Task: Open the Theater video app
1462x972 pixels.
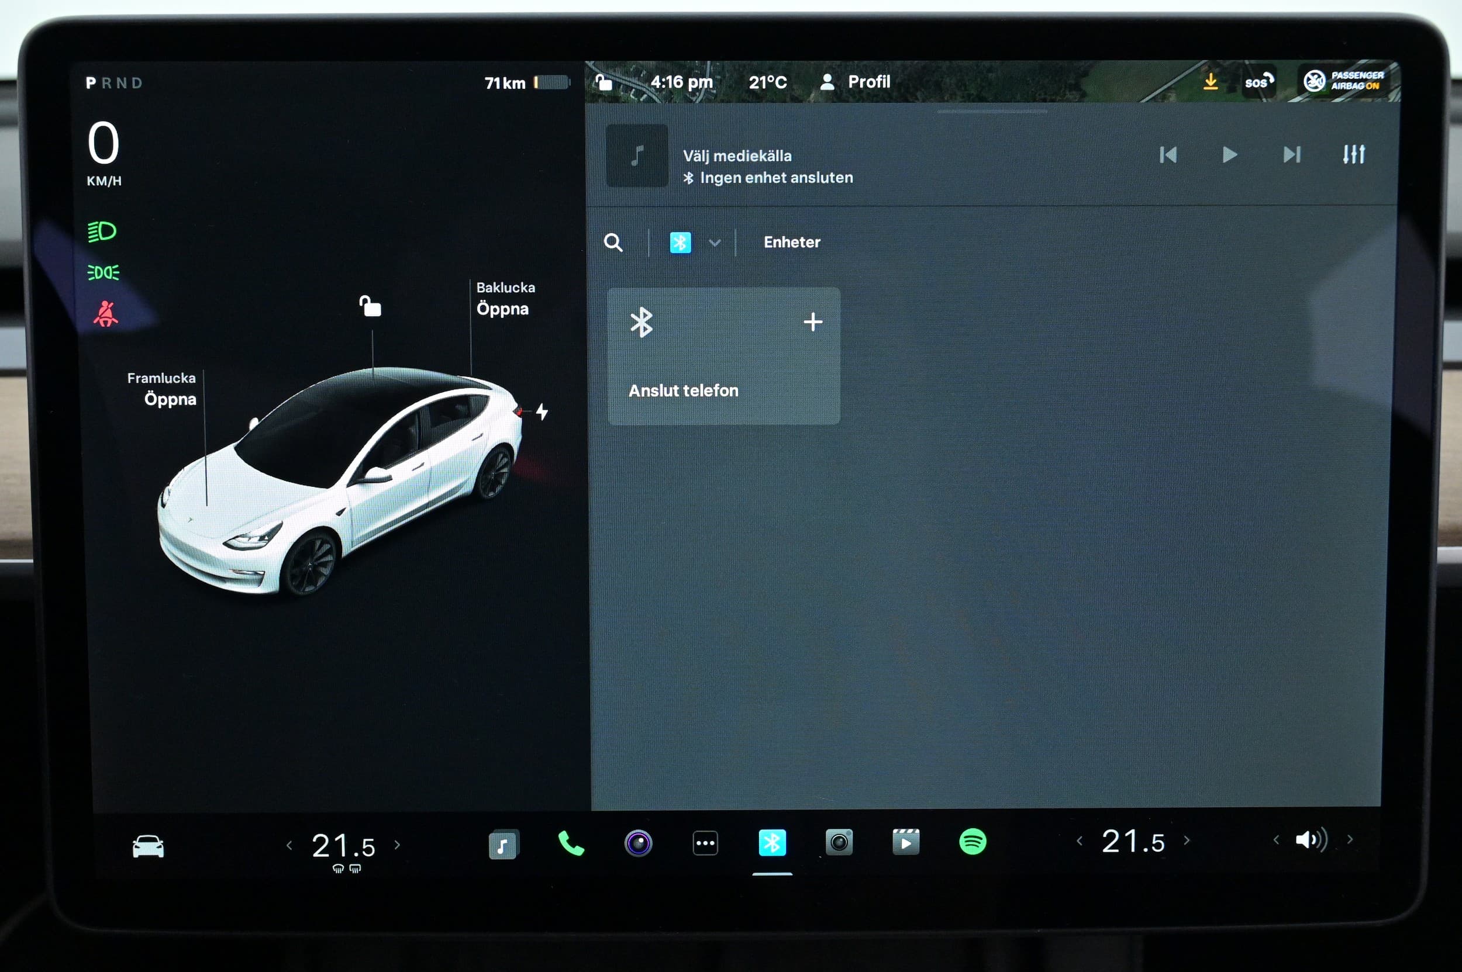Action: 906,842
